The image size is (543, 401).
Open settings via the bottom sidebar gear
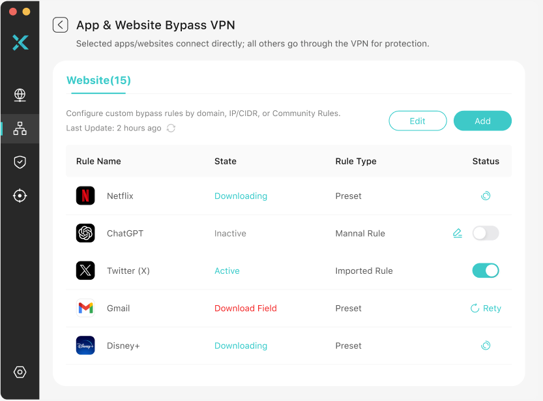[20, 372]
